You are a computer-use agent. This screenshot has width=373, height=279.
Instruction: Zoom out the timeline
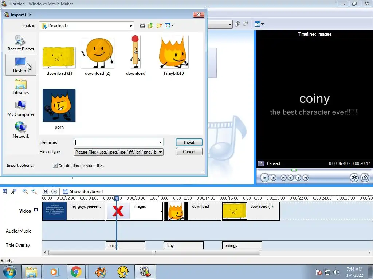point(34,191)
